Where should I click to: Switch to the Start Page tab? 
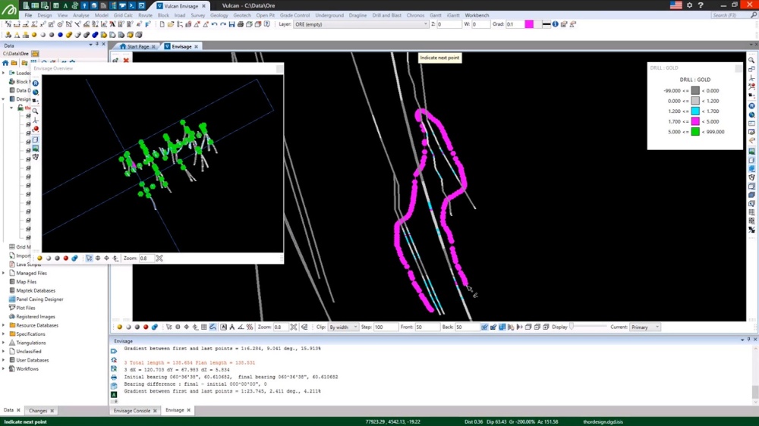(x=138, y=46)
